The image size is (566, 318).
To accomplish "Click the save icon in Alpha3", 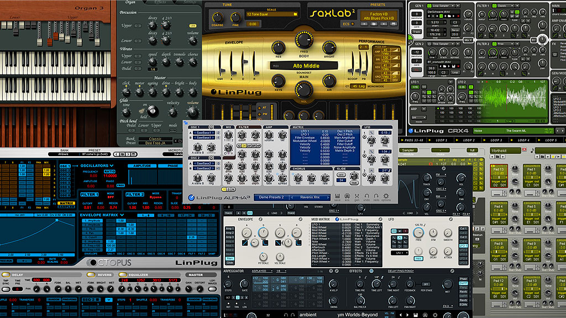I will (x=337, y=196).
